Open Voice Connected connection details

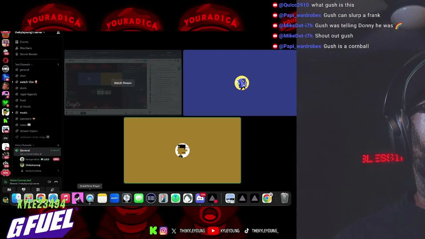pyautogui.click(x=21, y=180)
